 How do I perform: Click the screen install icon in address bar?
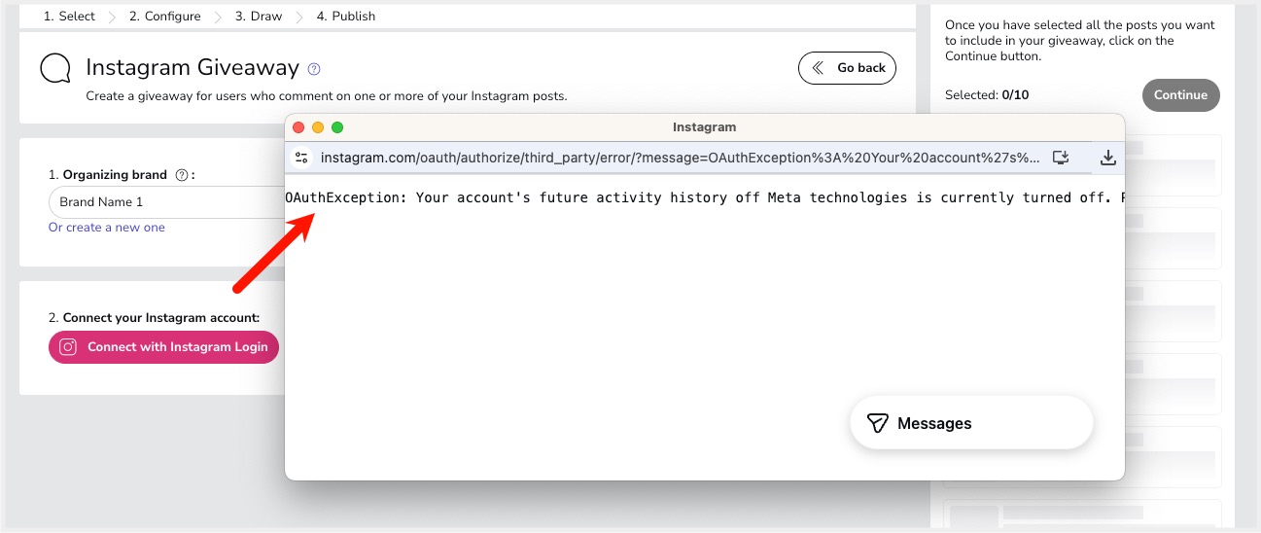(1061, 158)
